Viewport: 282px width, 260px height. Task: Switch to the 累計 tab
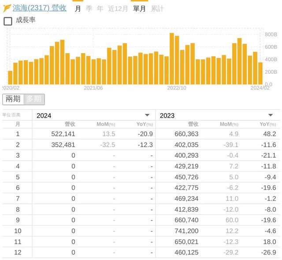tap(157, 9)
